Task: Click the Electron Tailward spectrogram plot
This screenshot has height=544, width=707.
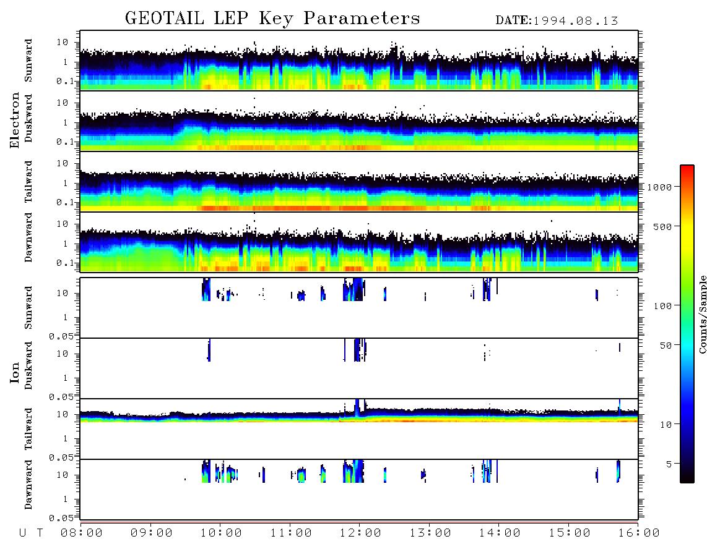Action: [x=359, y=182]
